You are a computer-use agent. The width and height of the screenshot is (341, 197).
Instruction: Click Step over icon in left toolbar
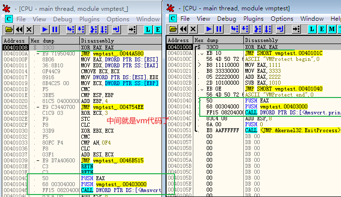[81, 30]
